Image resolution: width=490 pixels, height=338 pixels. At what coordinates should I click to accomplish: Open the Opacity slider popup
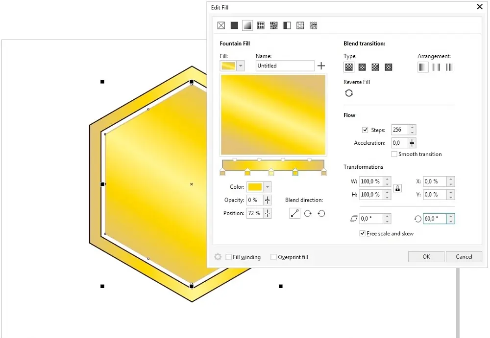pyautogui.click(x=268, y=200)
